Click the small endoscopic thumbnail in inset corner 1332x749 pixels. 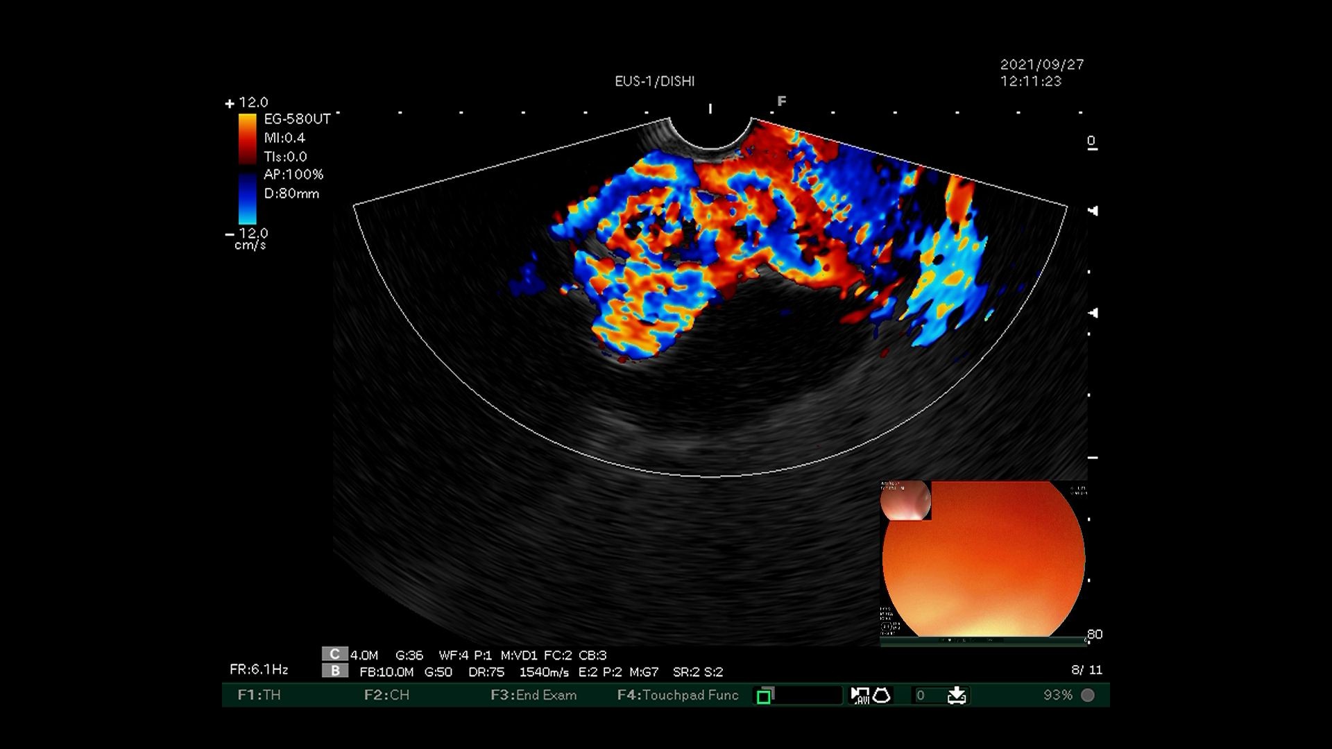point(905,500)
